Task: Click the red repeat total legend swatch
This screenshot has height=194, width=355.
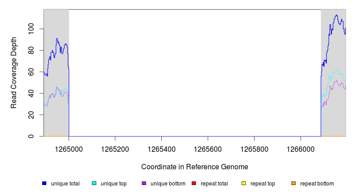Action: [x=194, y=183]
